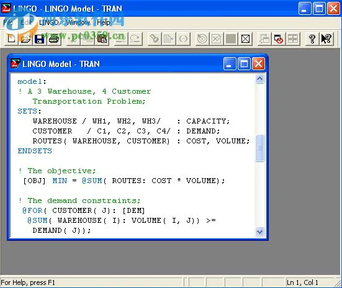The image size is (342, 288).
Task: Click the Paste clipboard toolbar icon
Action: [x=102, y=39]
